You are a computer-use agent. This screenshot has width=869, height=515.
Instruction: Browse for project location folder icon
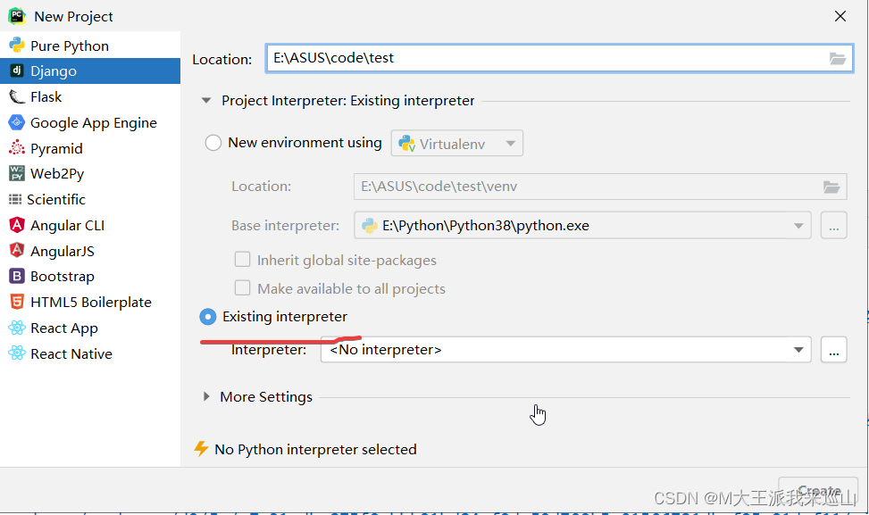[838, 58]
